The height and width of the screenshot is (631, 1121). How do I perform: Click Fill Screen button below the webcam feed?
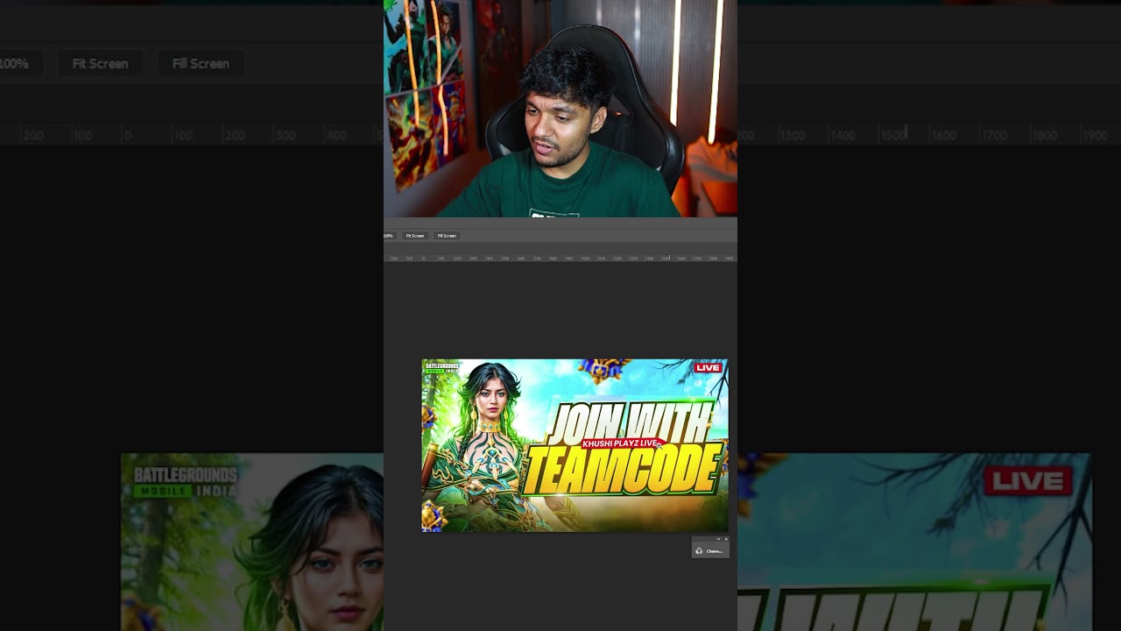click(x=447, y=236)
